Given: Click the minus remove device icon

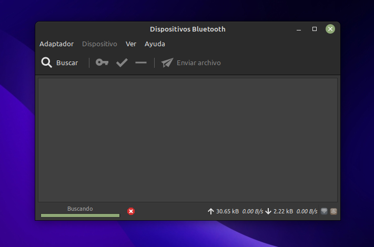Looking at the screenshot, I should click(x=141, y=63).
